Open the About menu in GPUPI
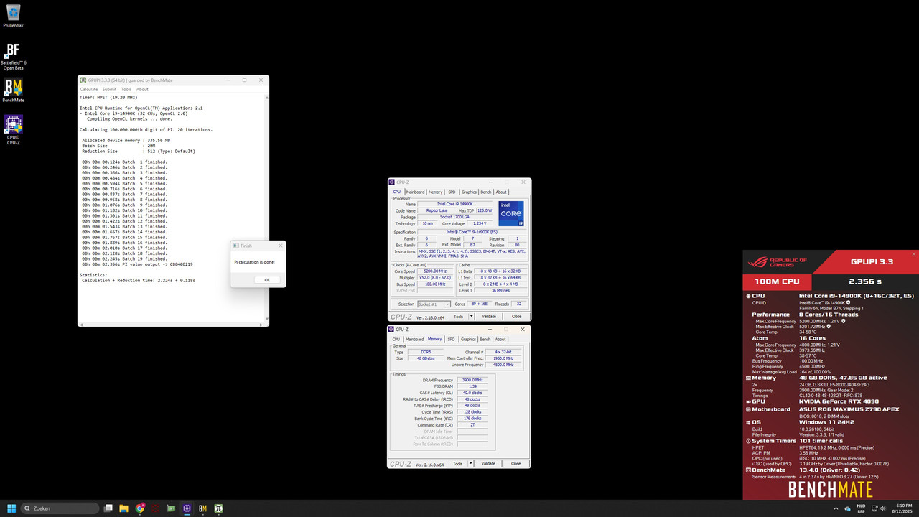The image size is (919, 517). (142, 90)
